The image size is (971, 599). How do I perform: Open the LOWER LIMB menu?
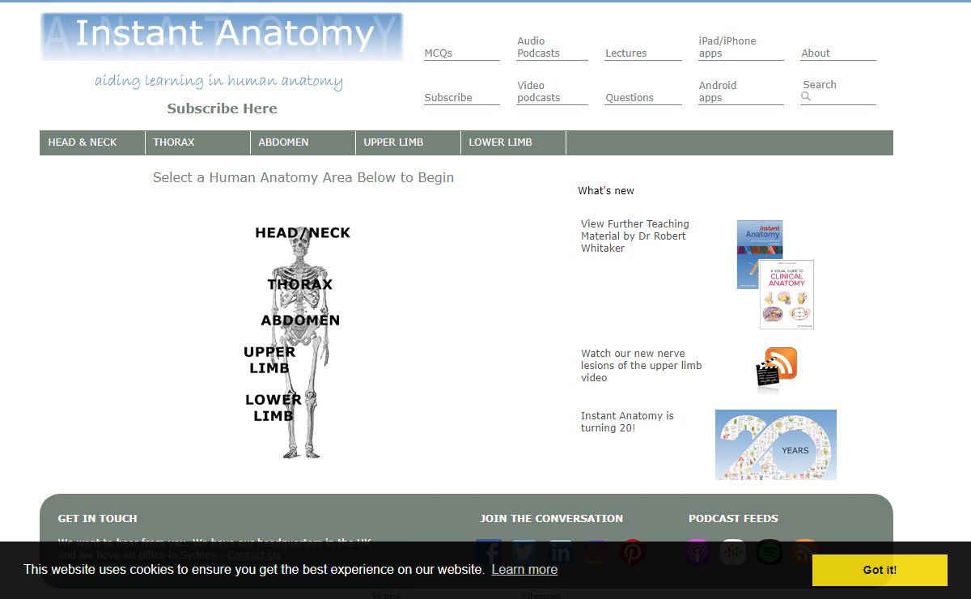click(x=513, y=142)
